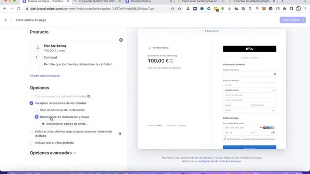Open configuración de métodos de pago link
The image size is (310, 174).
219,161
